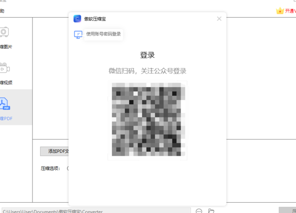Image resolution: width=296 pixels, height=213 pixels.
Task: Click the compress button at bottom right
Action: point(288,210)
